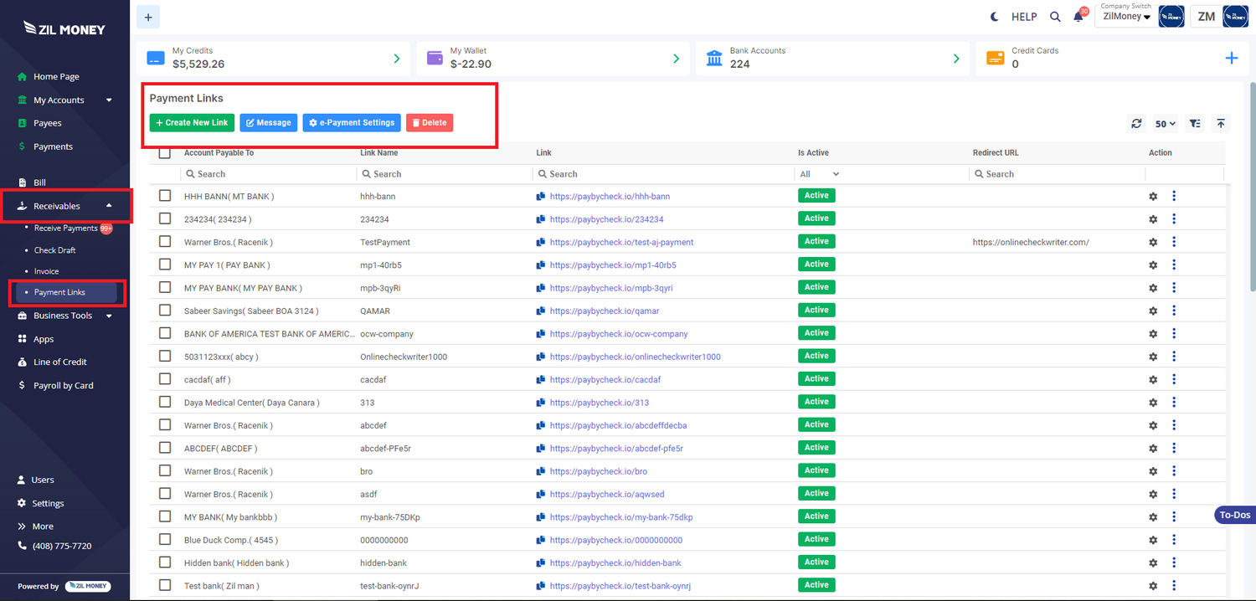This screenshot has height=601, width=1256.
Task: Select checkbox for HHH BANN row
Action: pos(165,196)
